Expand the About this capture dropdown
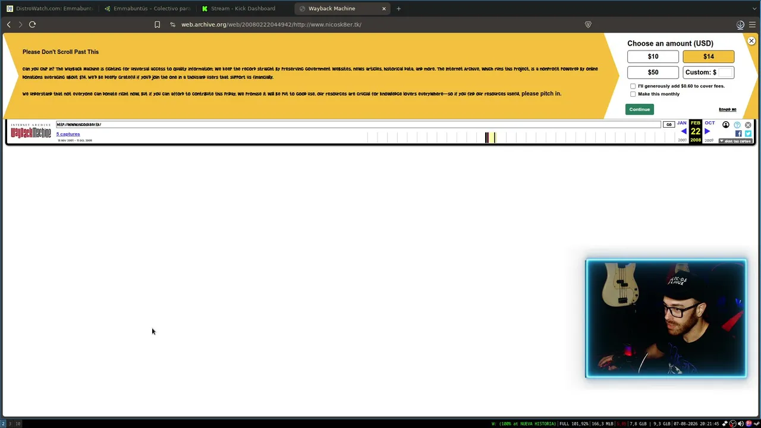 click(735, 141)
